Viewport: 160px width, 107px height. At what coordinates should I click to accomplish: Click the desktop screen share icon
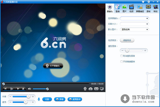click(102, 89)
